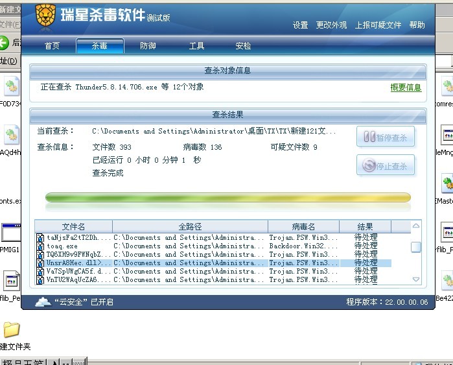Select the flib_Pe file icon on left
453x365 pixels.
(12, 281)
